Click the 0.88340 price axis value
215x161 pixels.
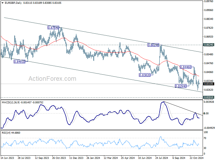click(x=209, y=19)
